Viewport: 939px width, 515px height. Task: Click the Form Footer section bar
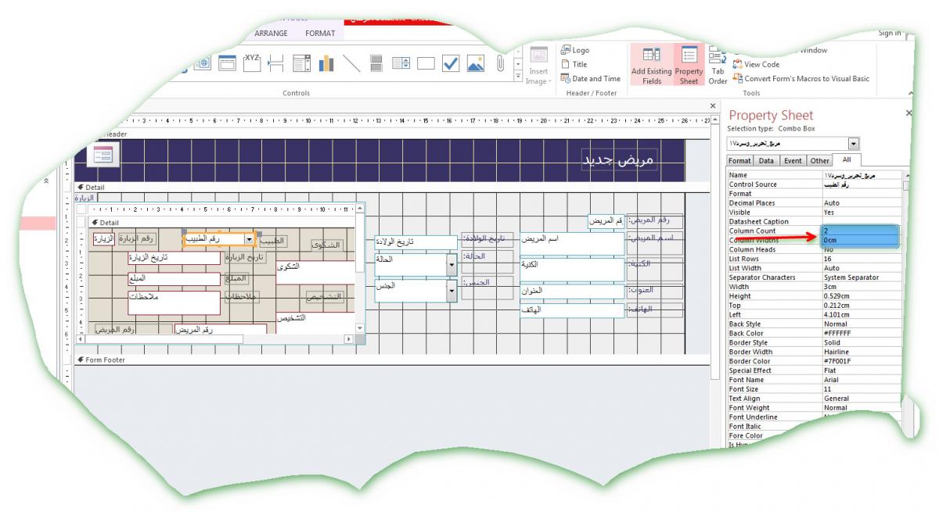pyautogui.click(x=391, y=359)
